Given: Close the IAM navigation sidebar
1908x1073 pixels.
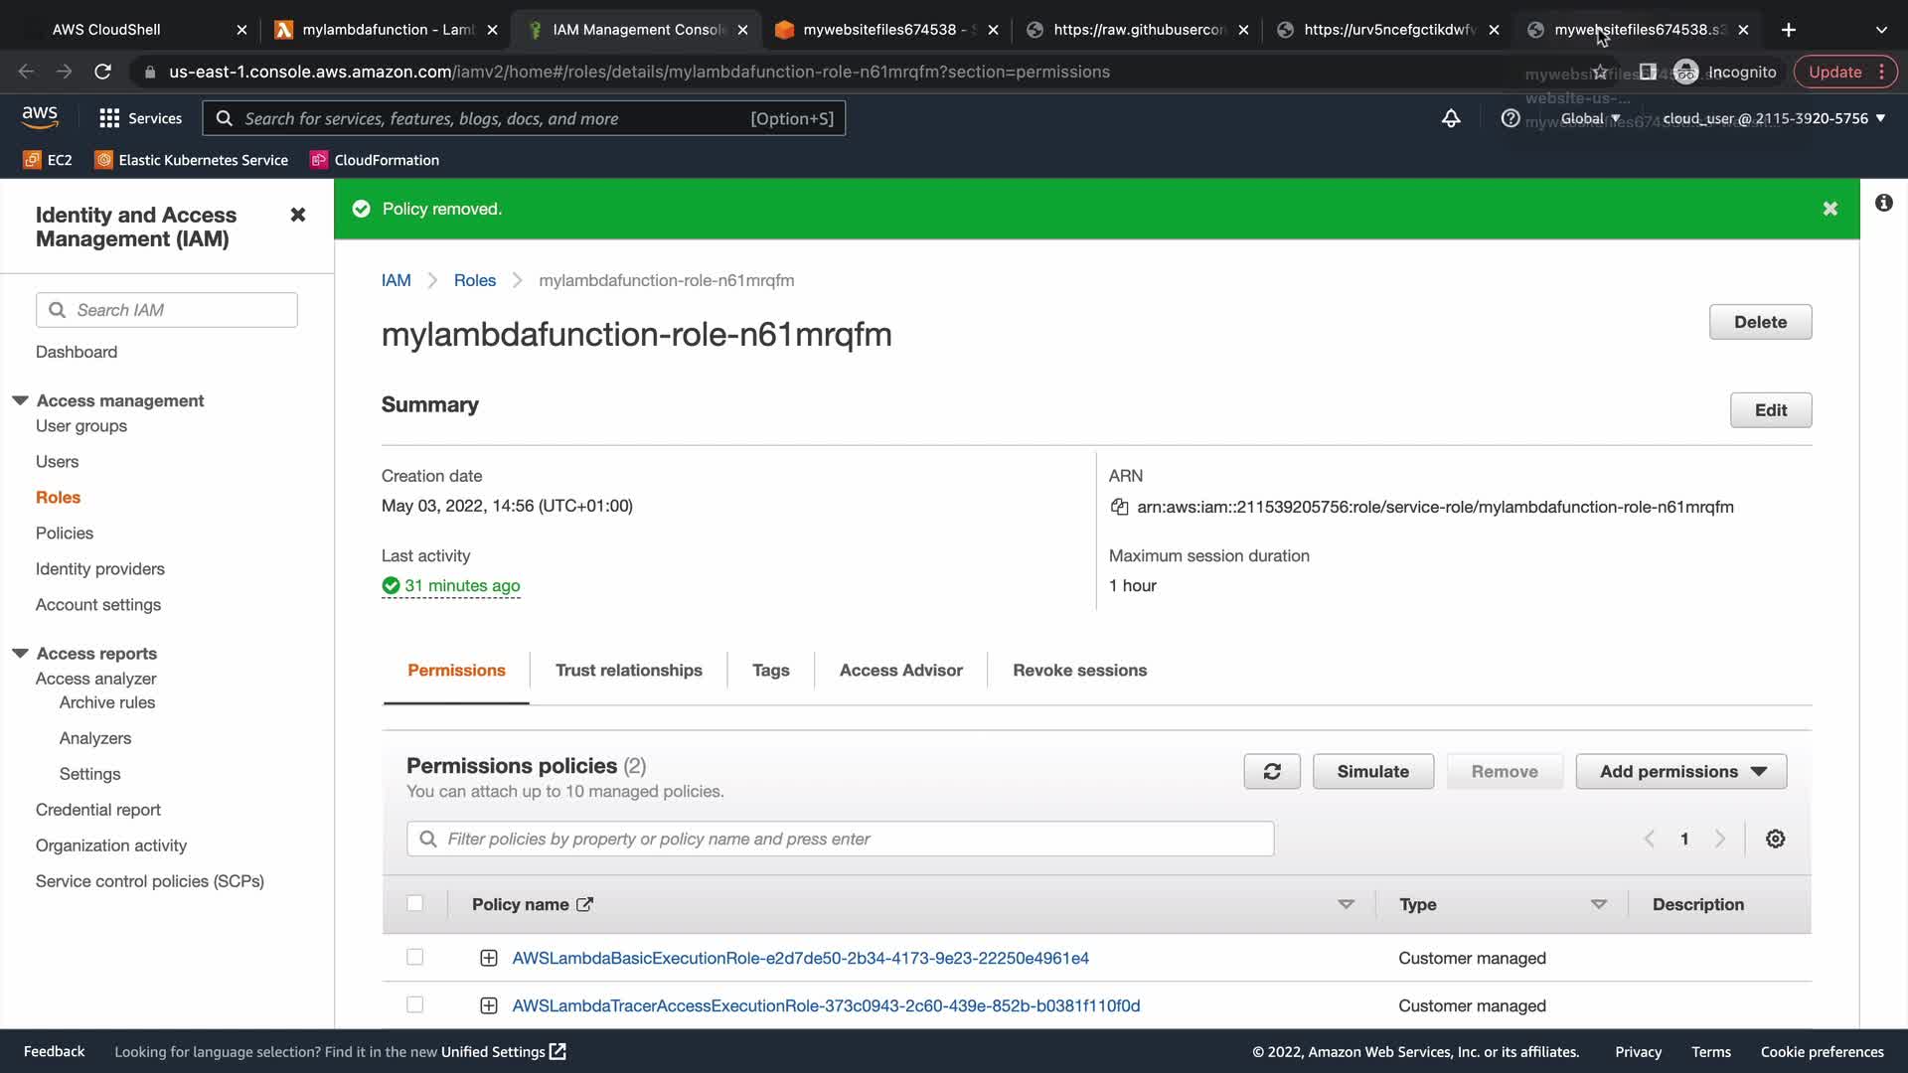Looking at the screenshot, I should [x=297, y=215].
